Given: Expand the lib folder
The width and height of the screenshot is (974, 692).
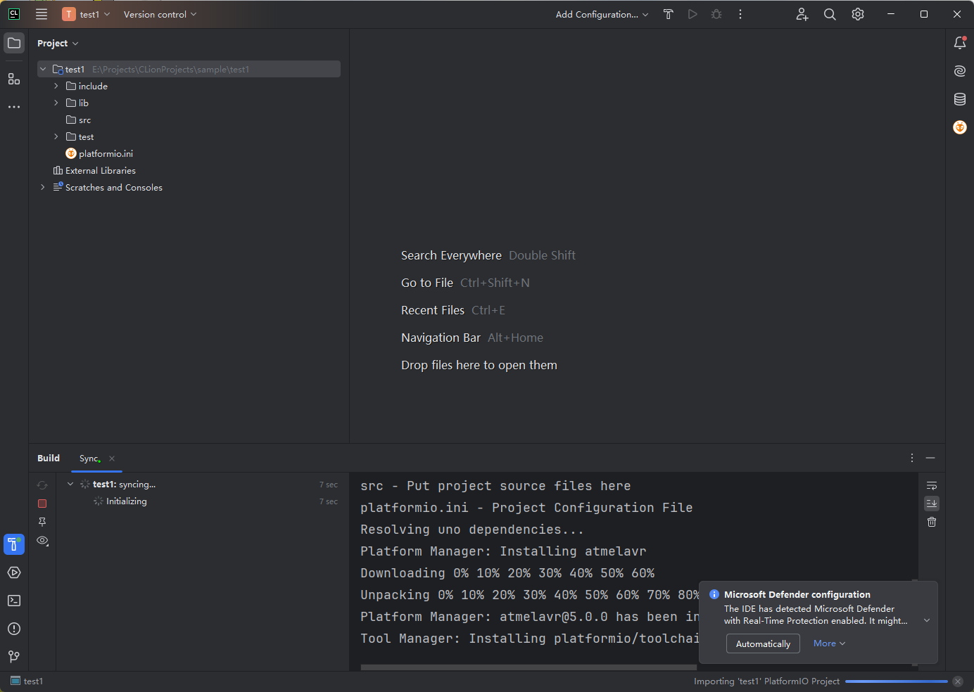Looking at the screenshot, I should (x=56, y=103).
